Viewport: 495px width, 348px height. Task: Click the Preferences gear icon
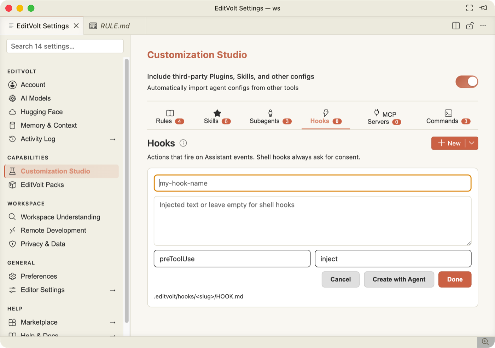(x=12, y=276)
